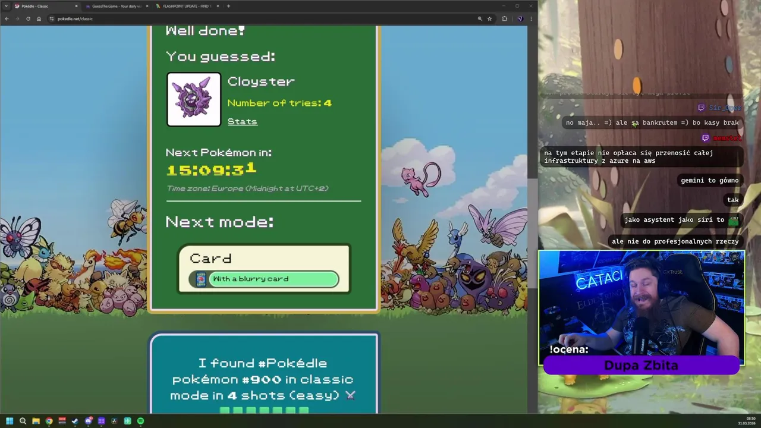The height and width of the screenshot is (428, 761).
Task: Open the browser extensions puzzle icon
Action: click(505, 18)
